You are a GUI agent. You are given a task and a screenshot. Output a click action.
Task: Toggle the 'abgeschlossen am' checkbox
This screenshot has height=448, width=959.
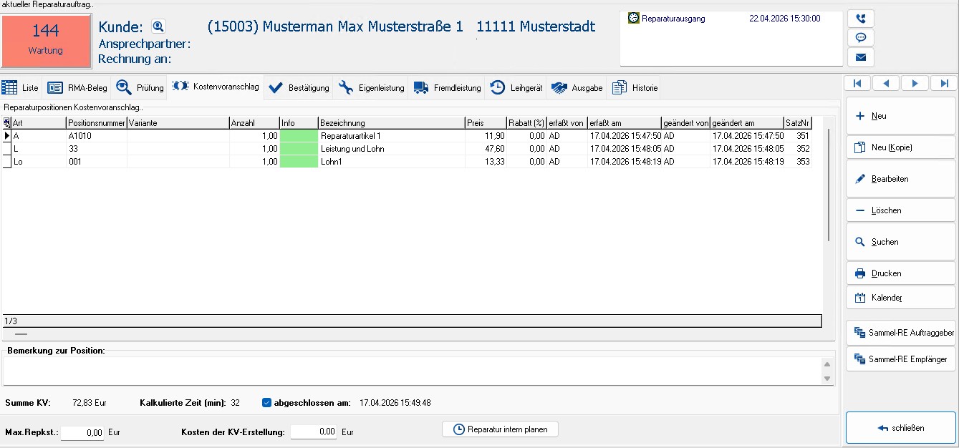[267, 403]
